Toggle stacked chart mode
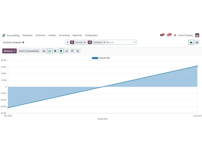 click(x=61, y=51)
